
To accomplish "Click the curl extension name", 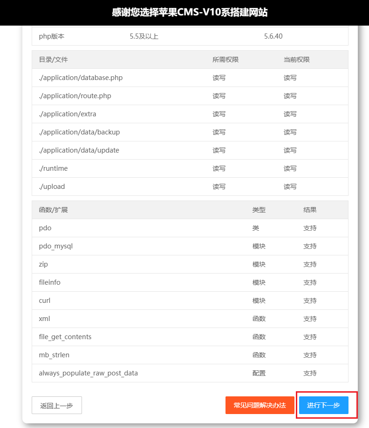I will click(45, 301).
